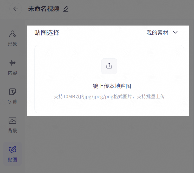Open the 背景 background panel
Viewport: 194px width, 173px height.
12,125
